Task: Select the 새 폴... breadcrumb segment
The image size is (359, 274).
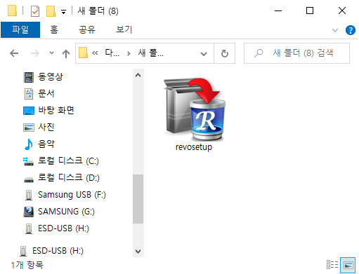Action: (x=151, y=53)
